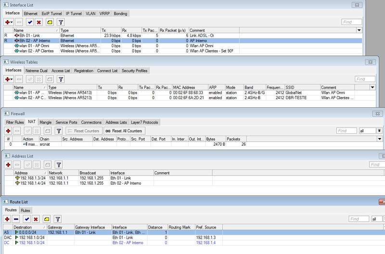The height and width of the screenshot is (254, 385).
Task: Select wlan 02 - AP Clientes interface row
Action: tap(183, 51)
